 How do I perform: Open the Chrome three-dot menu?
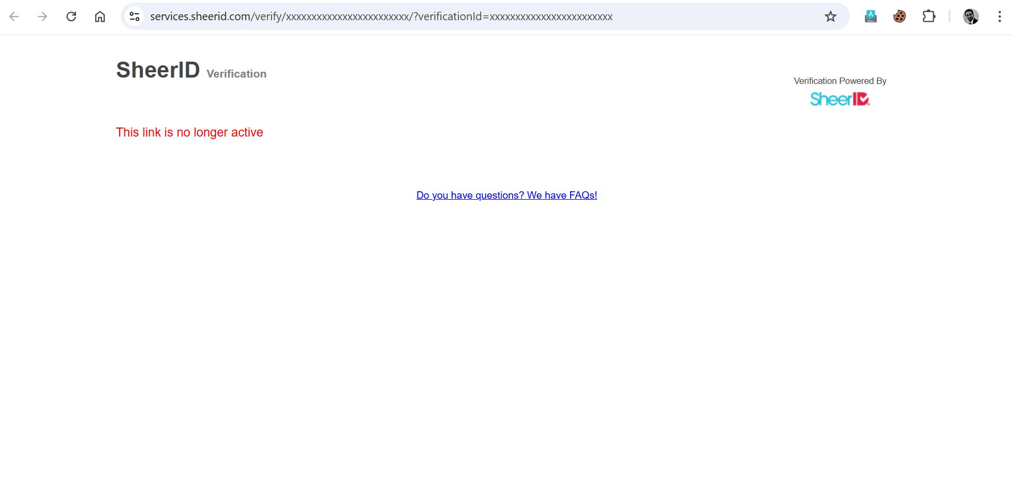pos(1000,16)
